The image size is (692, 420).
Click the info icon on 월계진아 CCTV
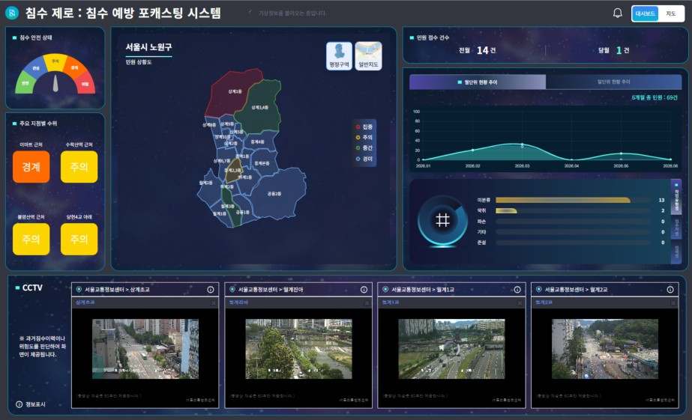click(364, 290)
